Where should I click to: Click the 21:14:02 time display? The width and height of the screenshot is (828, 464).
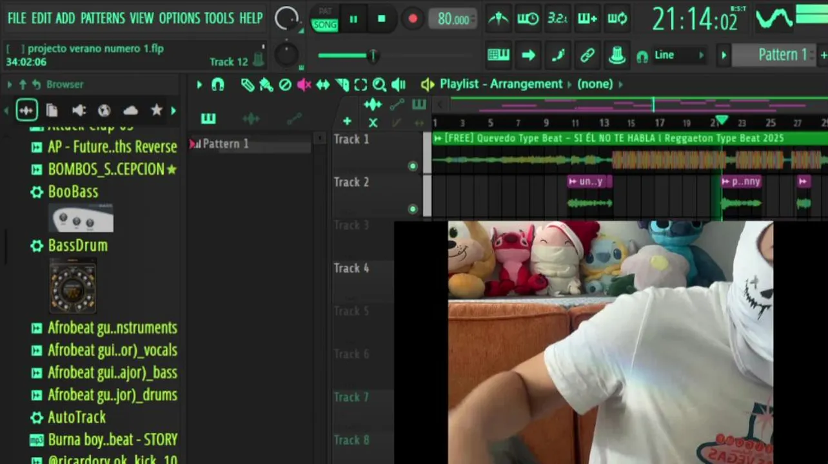(x=694, y=19)
